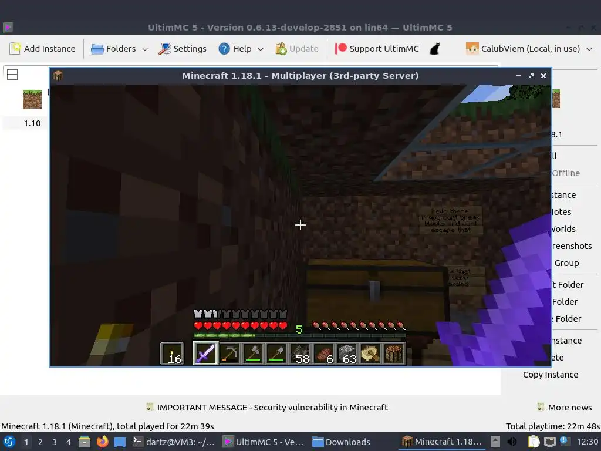Image resolution: width=601 pixels, height=451 pixels.
Task: Open the IMPORTANT MESSAGE security news link
Action: point(267,408)
